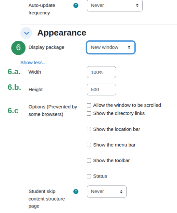The width and height of the screenshot is (177, 213).
Task: Click the Allow the window to be scrolled label
Action: point(127,105)
